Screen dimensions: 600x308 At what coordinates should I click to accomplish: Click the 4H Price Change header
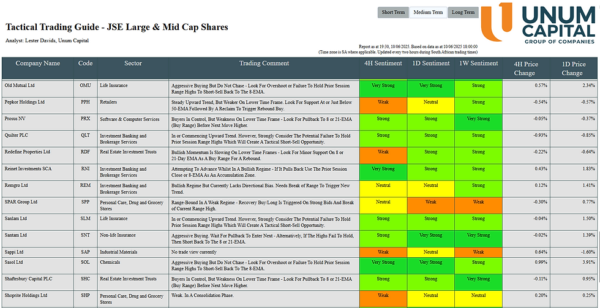point(525,69)
